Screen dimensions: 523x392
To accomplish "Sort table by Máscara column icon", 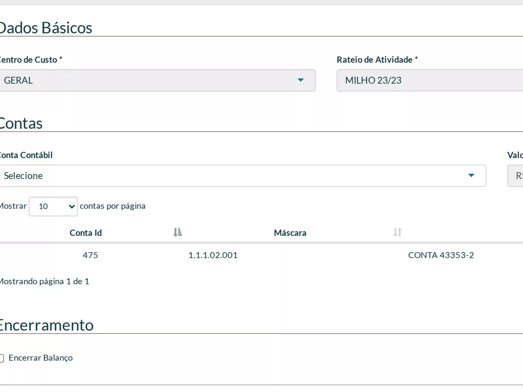I will point(397,233).
